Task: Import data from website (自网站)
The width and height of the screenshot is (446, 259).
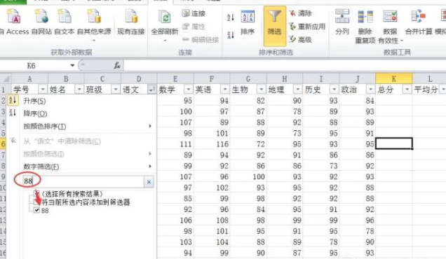Action: point(41,22)
